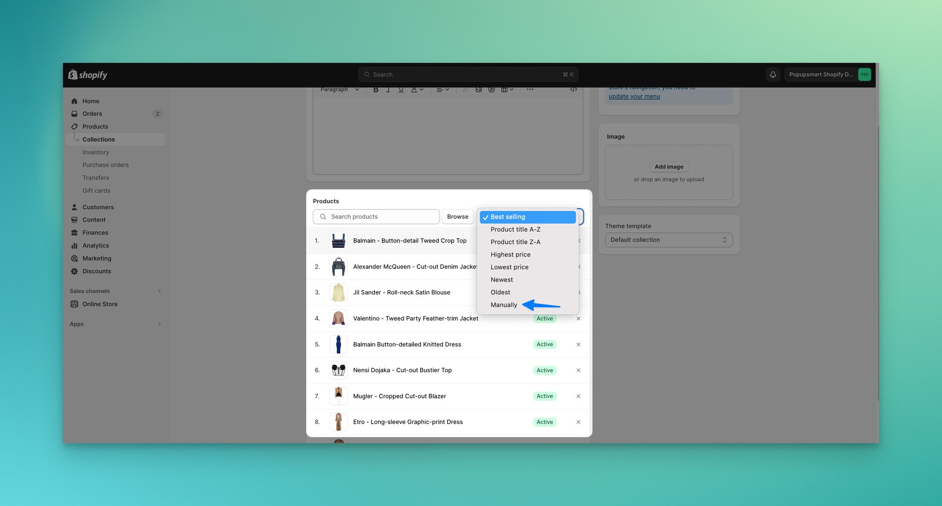The width and height of the screenshot is (942, 506).
Task: Remove Nensi Dojaka Bustier Top
Action: [x=579, y=370]
